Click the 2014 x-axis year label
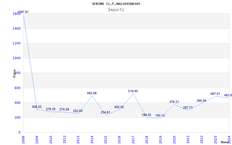The image size is (232, 145). click(x=92, y=139)
